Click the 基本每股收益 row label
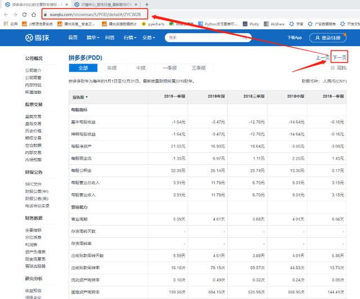This screenshot has width=360, height=299. coord(83,122)
